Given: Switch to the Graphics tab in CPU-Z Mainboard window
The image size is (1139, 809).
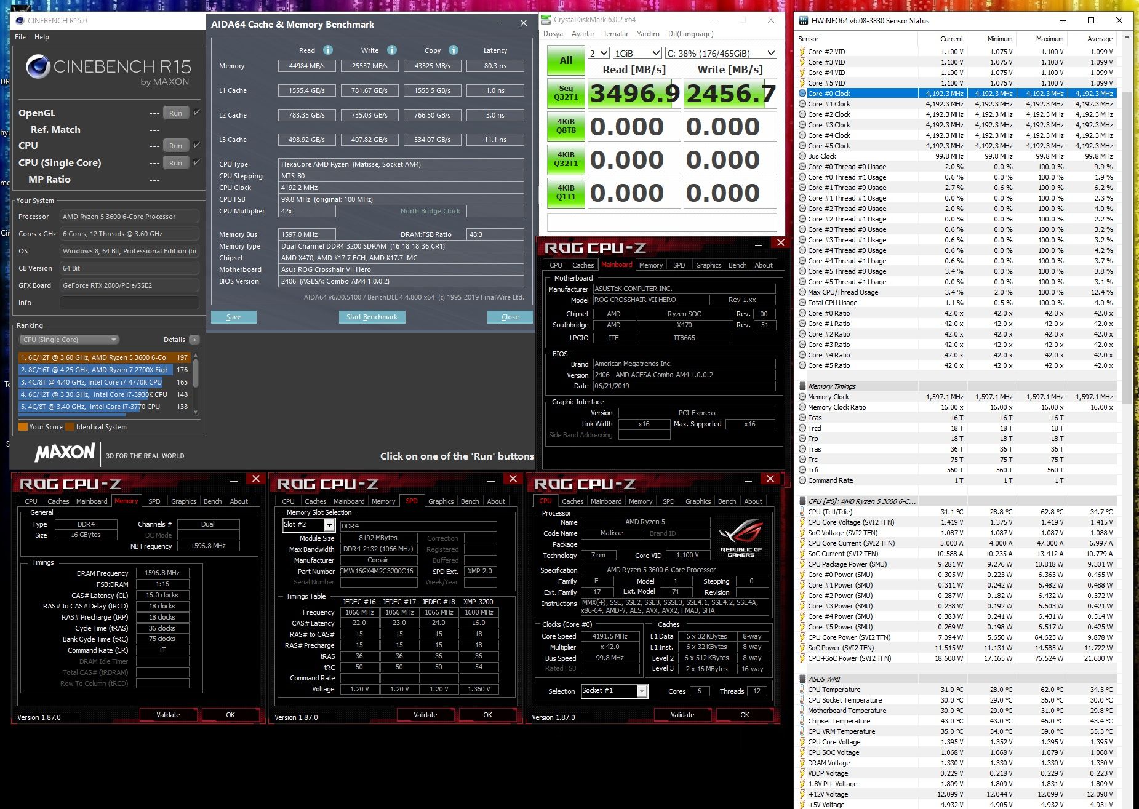Looking at the screenshot, I should click(708, 265).
